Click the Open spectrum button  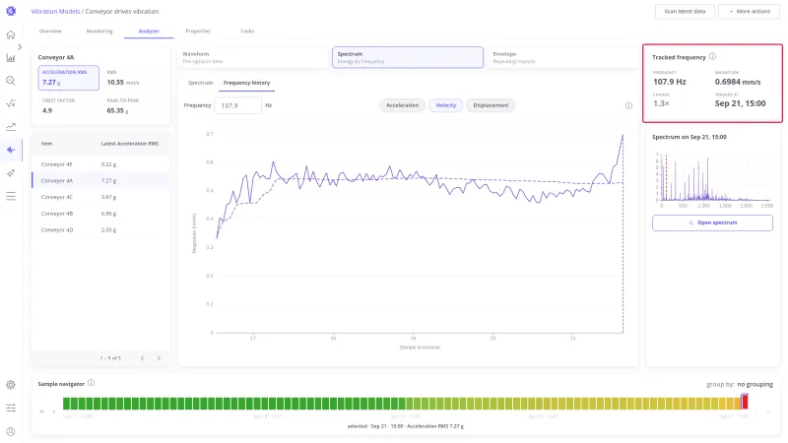(x=712, y=222)
